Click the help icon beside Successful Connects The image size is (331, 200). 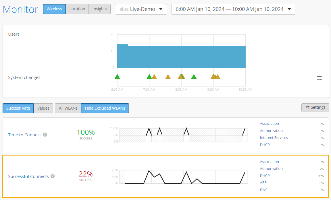(53, 176)
